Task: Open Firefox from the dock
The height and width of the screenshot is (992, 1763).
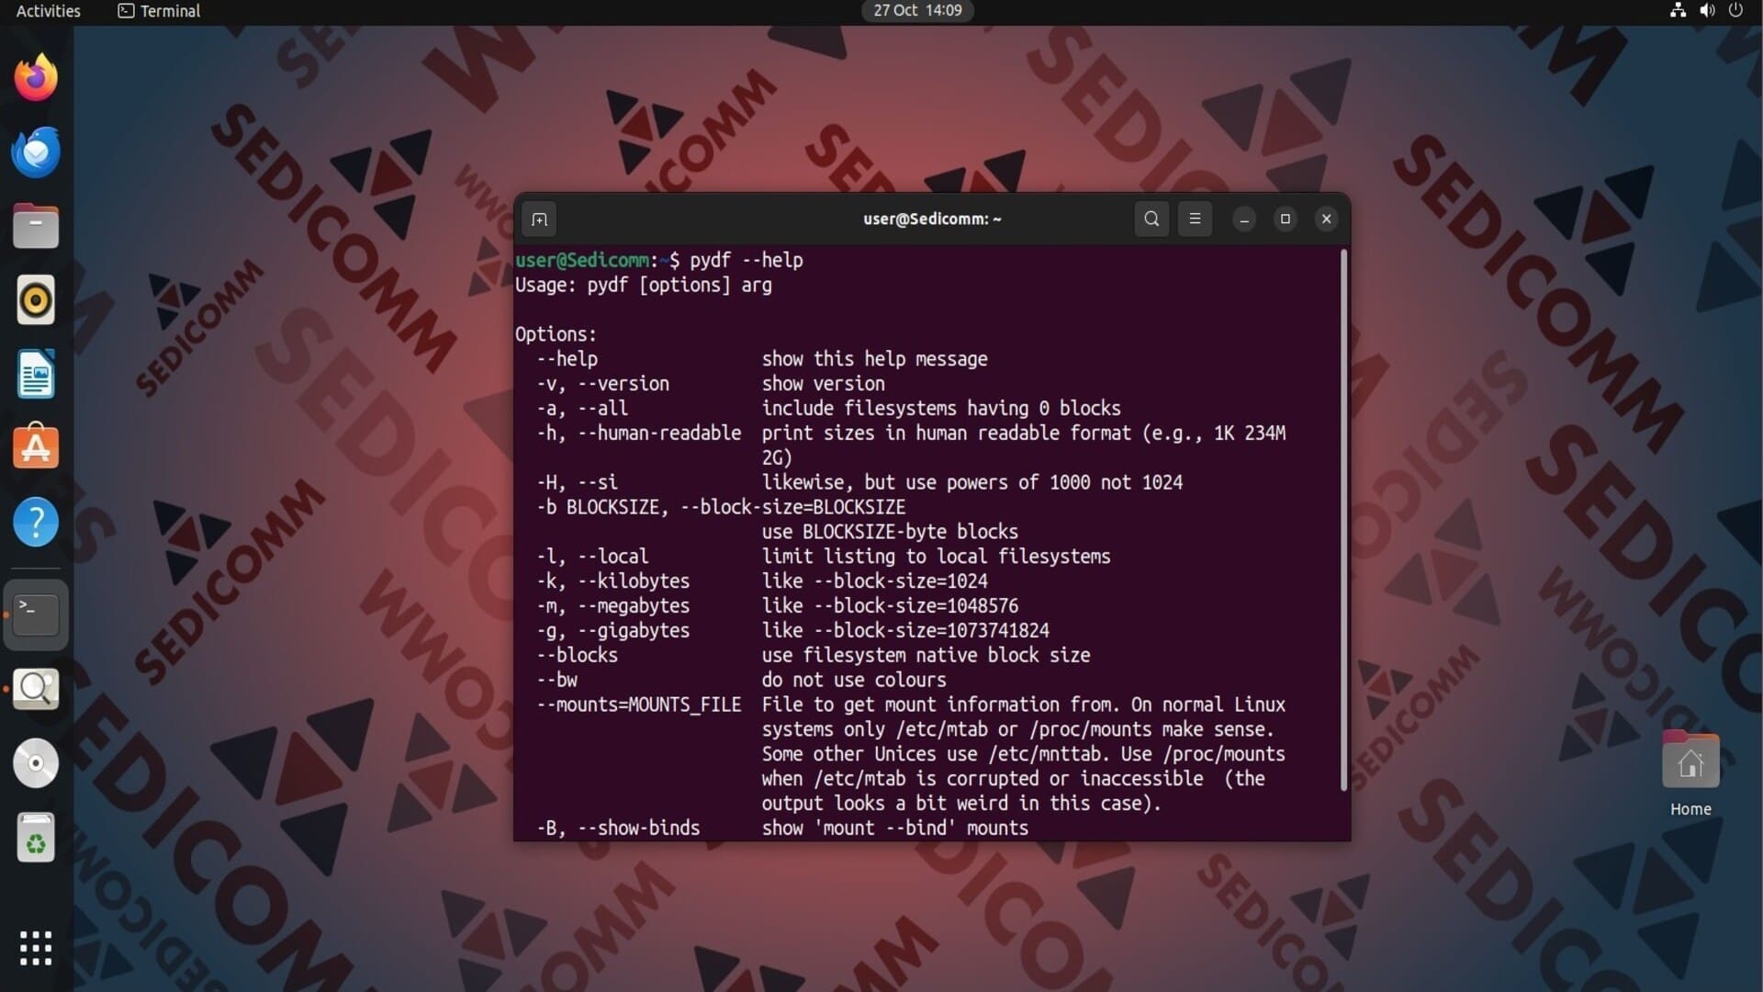Action: [x=36, y=77]
